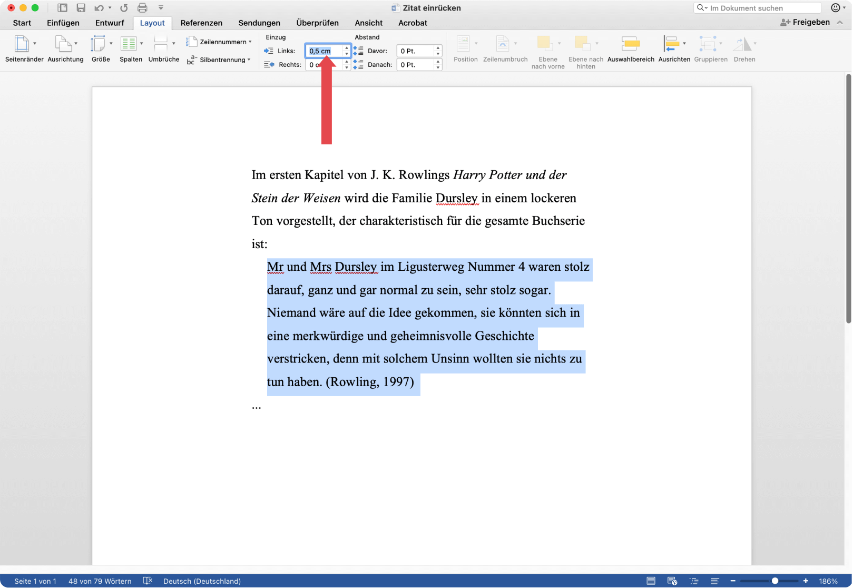Screen dimensions: 853x588
Task: Adjust the Danach spacing stepper
Action: click(x=438, y=65)
